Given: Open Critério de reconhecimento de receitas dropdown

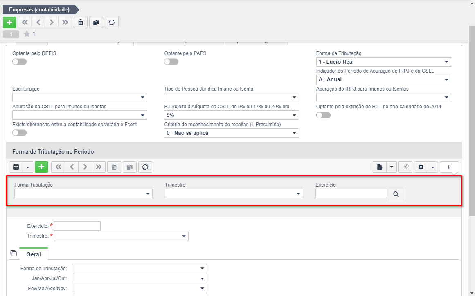Looking at the screenshot, I should (x=232, y=133).
